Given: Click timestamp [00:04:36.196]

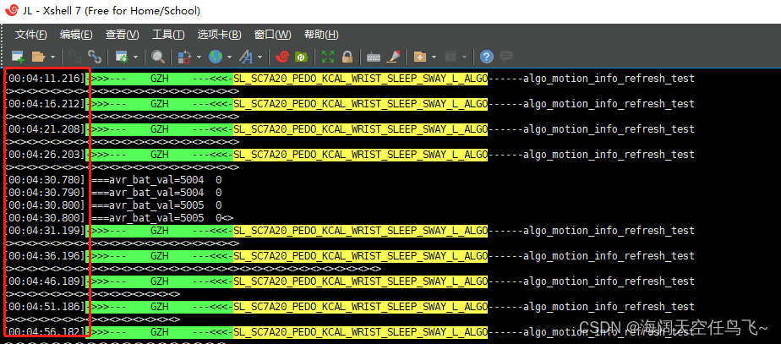Looking at the screenshot, I should point(46,256).
